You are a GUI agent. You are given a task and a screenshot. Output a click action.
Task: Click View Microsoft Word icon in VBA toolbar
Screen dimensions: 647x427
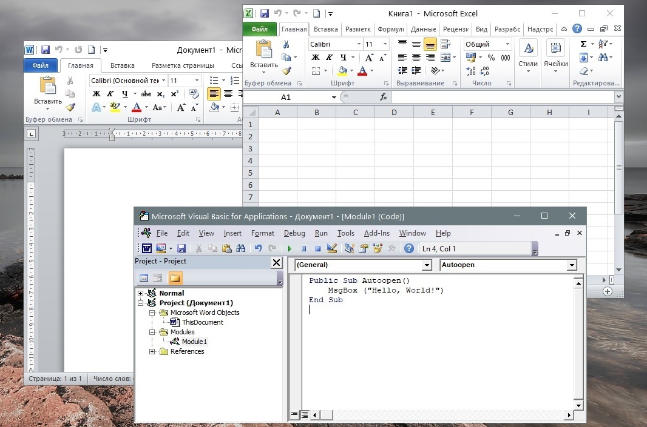tap(146, 248)
